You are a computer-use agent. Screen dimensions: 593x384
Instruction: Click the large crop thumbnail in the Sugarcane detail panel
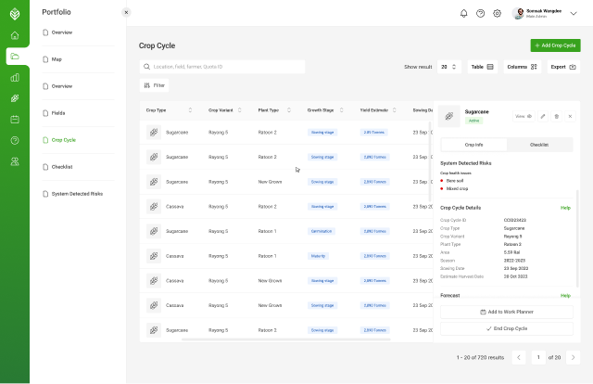click(x=448, y=116)
